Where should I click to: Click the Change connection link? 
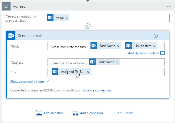(97, 90)
